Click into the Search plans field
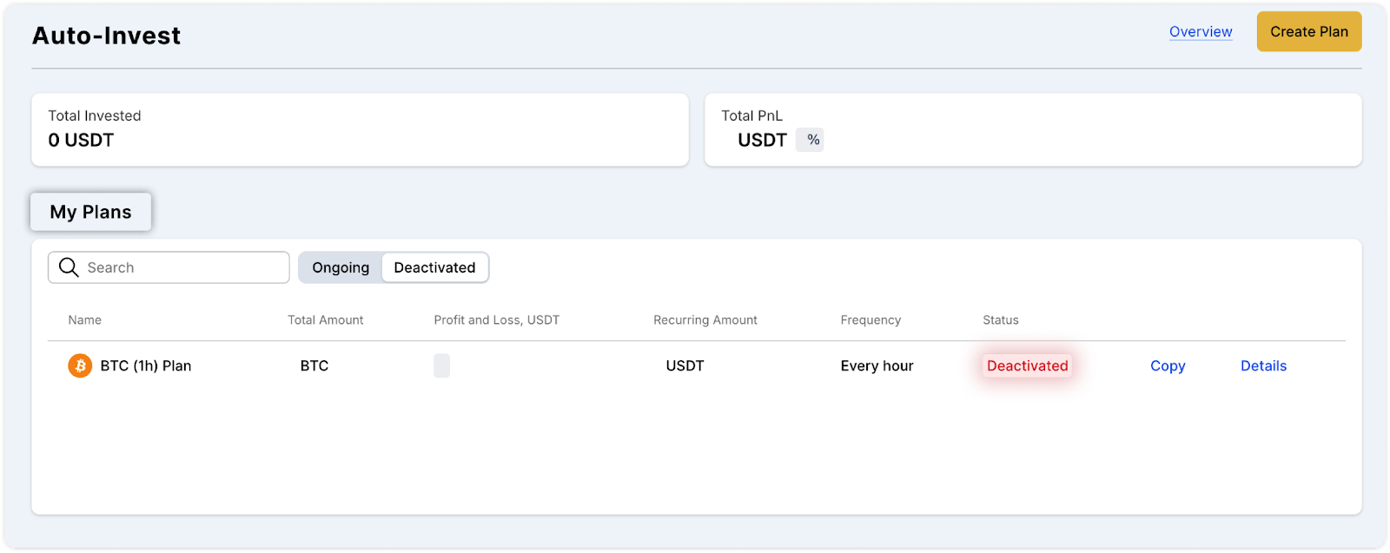This screenshot has height=553, width=1390. pyautogui.click(x=169, y=267)
